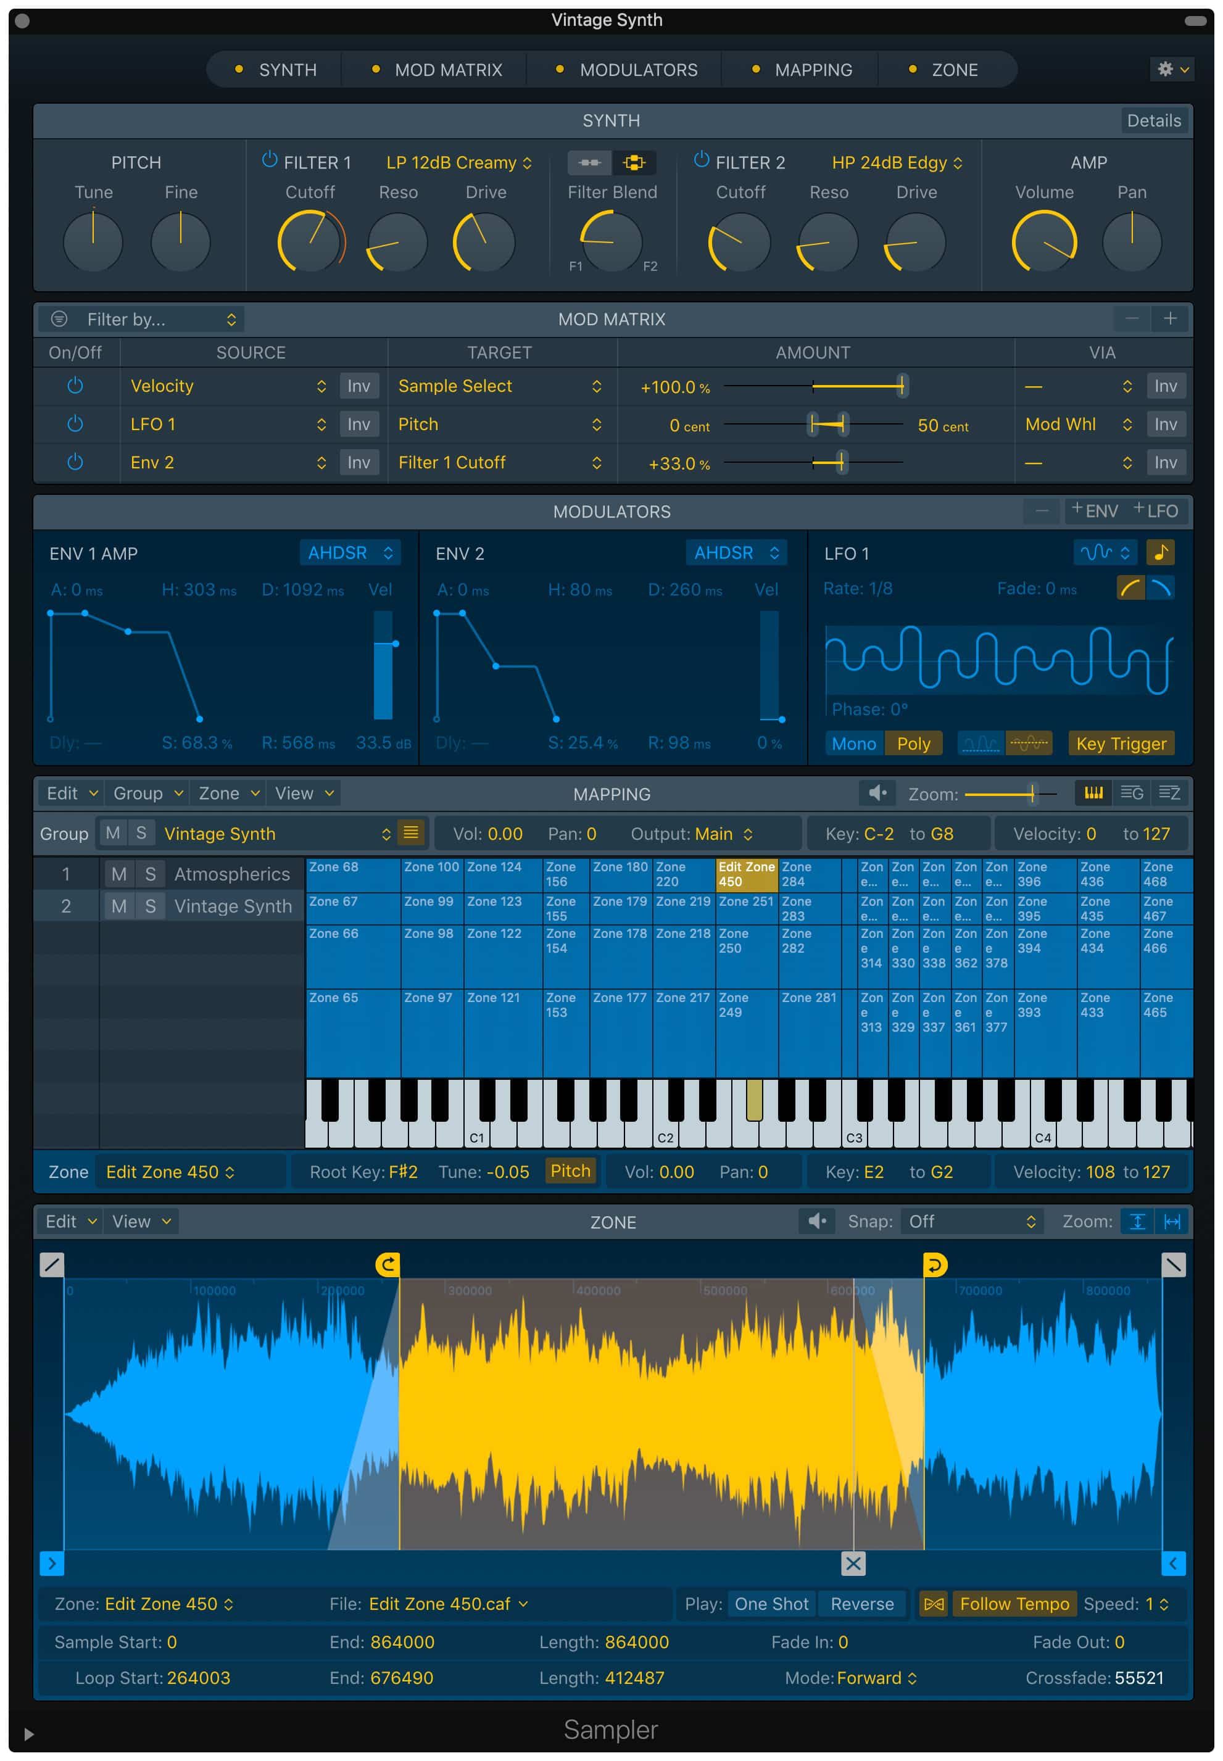Select the keyboard mapping view icon
This screenshot has width=1223, height=1761.
point(1093,793)
